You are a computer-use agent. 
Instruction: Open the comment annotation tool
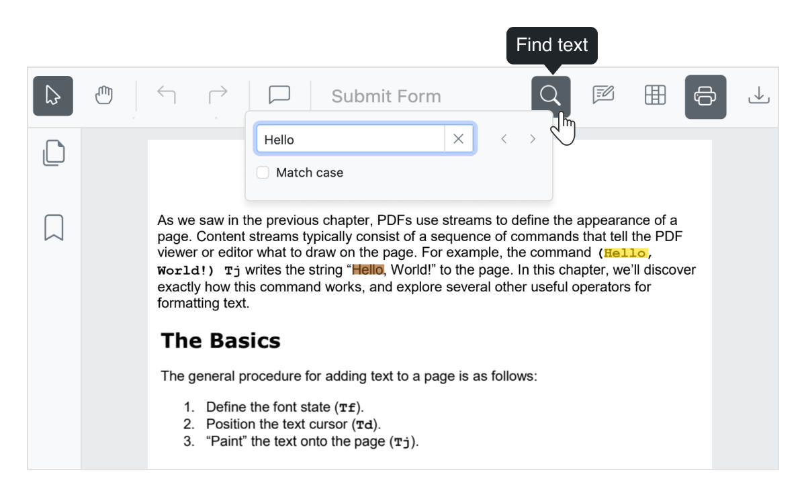pyautogui.click(x=279, y=95)
